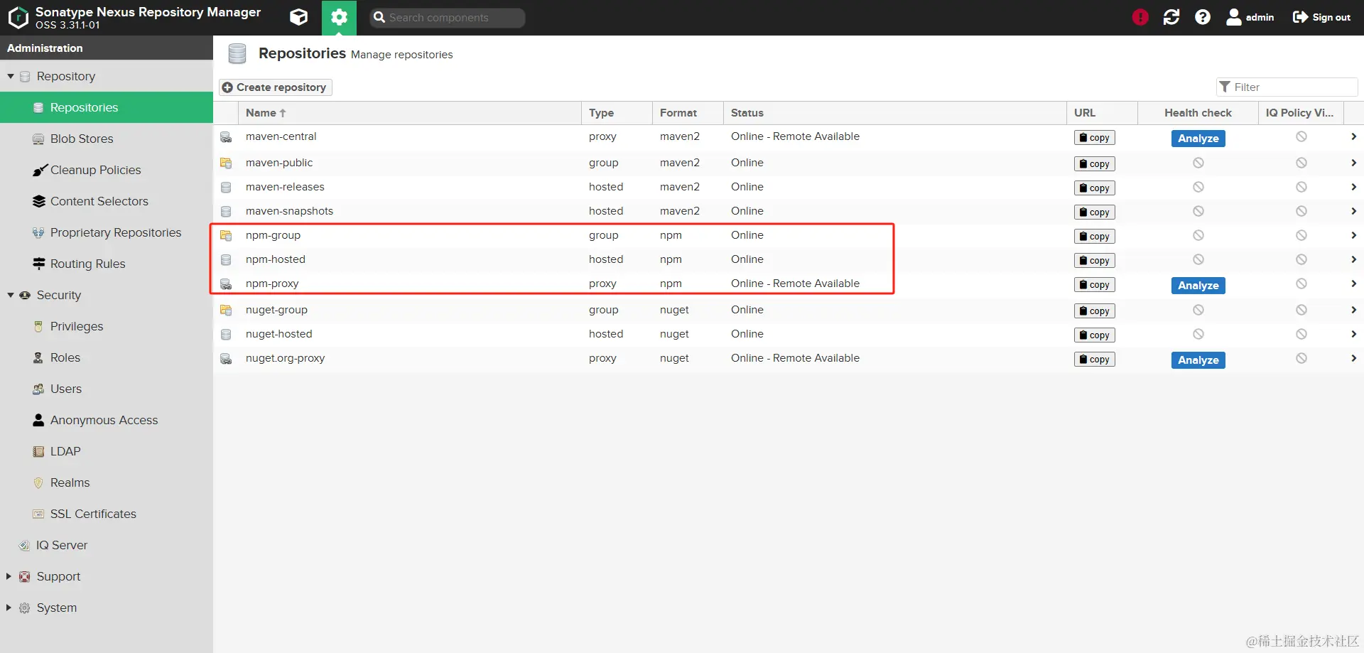Click the maven-central proxy repository icon
1364x653 pixels.
click(x=226, y=137)
